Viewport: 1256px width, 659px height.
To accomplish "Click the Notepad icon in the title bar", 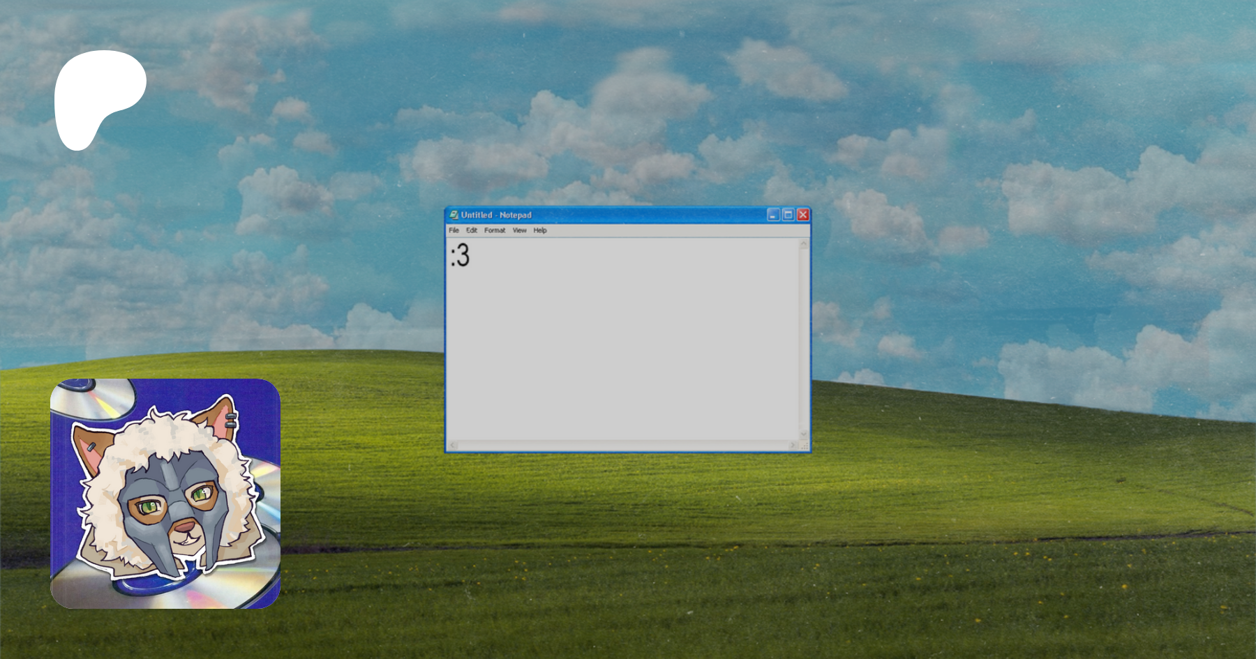I will (x=454, y=215).
